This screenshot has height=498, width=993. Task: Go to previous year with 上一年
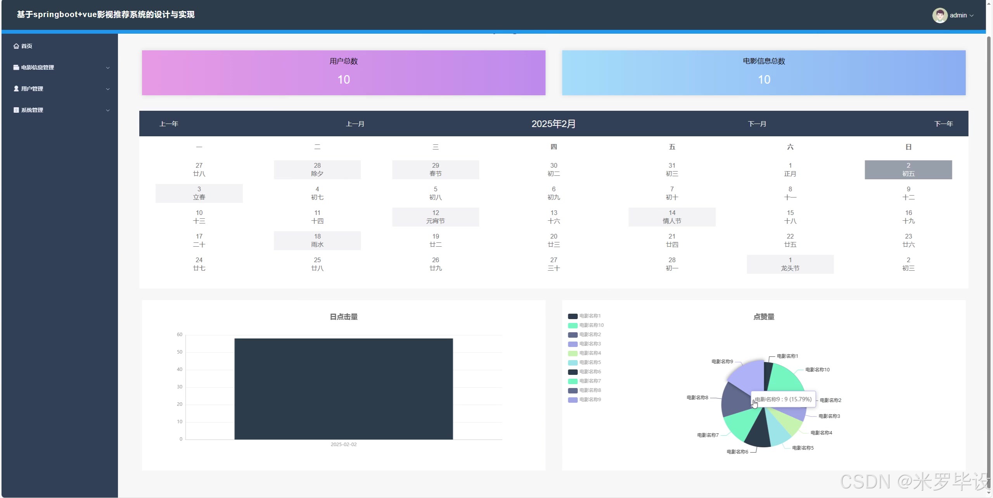pos(169,124)
